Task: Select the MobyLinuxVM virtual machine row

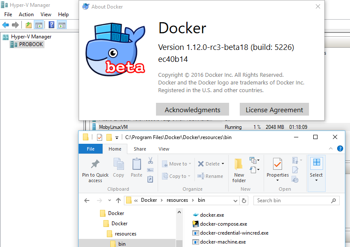Action: point(199,127)
